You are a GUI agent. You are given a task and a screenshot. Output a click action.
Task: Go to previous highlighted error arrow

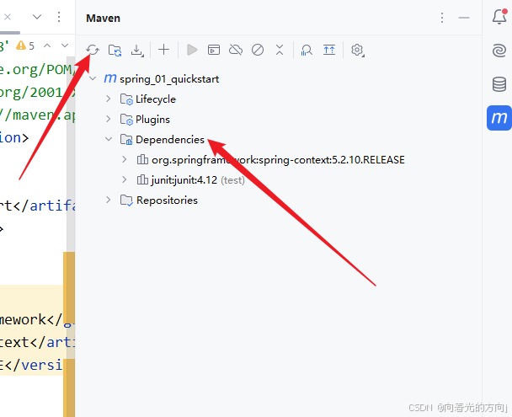[47, 45]
